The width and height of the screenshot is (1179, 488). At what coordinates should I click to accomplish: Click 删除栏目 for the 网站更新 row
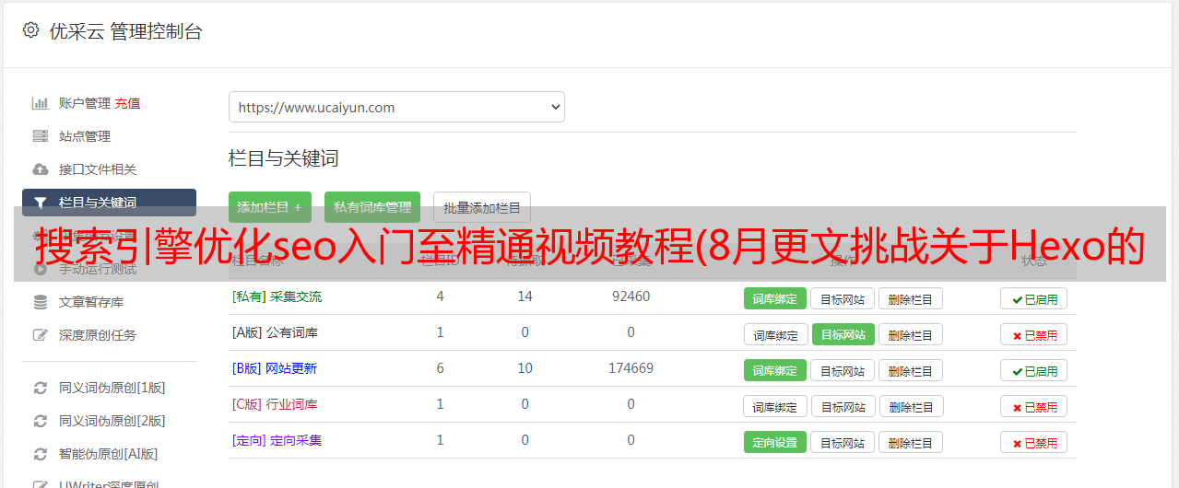tap(911, 370)
